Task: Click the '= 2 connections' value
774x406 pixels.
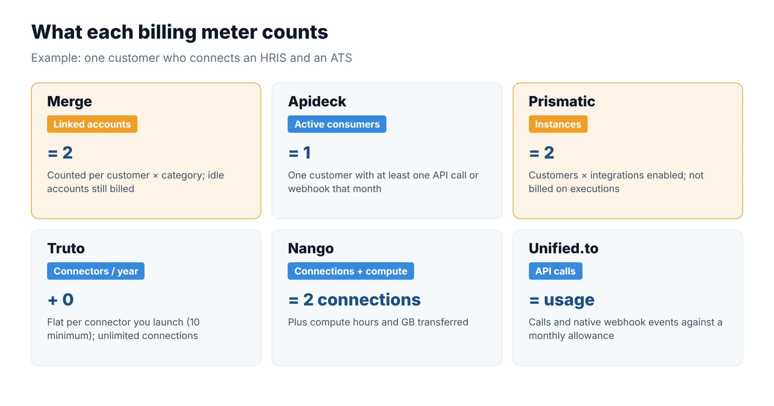Action: click(354, 299)
